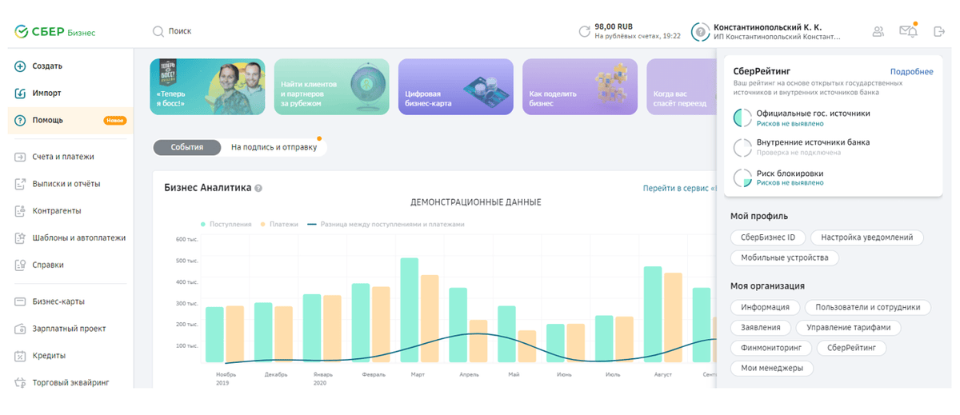Click Константинопольский К. К. profile name
The height and width of the screenshot is (415, 960).
(x=767, y=26)
